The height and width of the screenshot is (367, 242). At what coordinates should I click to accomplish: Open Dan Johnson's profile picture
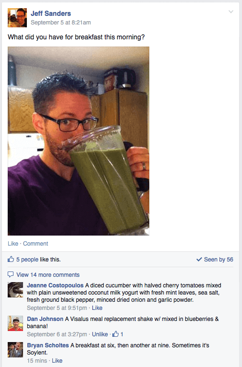[15, 323]
